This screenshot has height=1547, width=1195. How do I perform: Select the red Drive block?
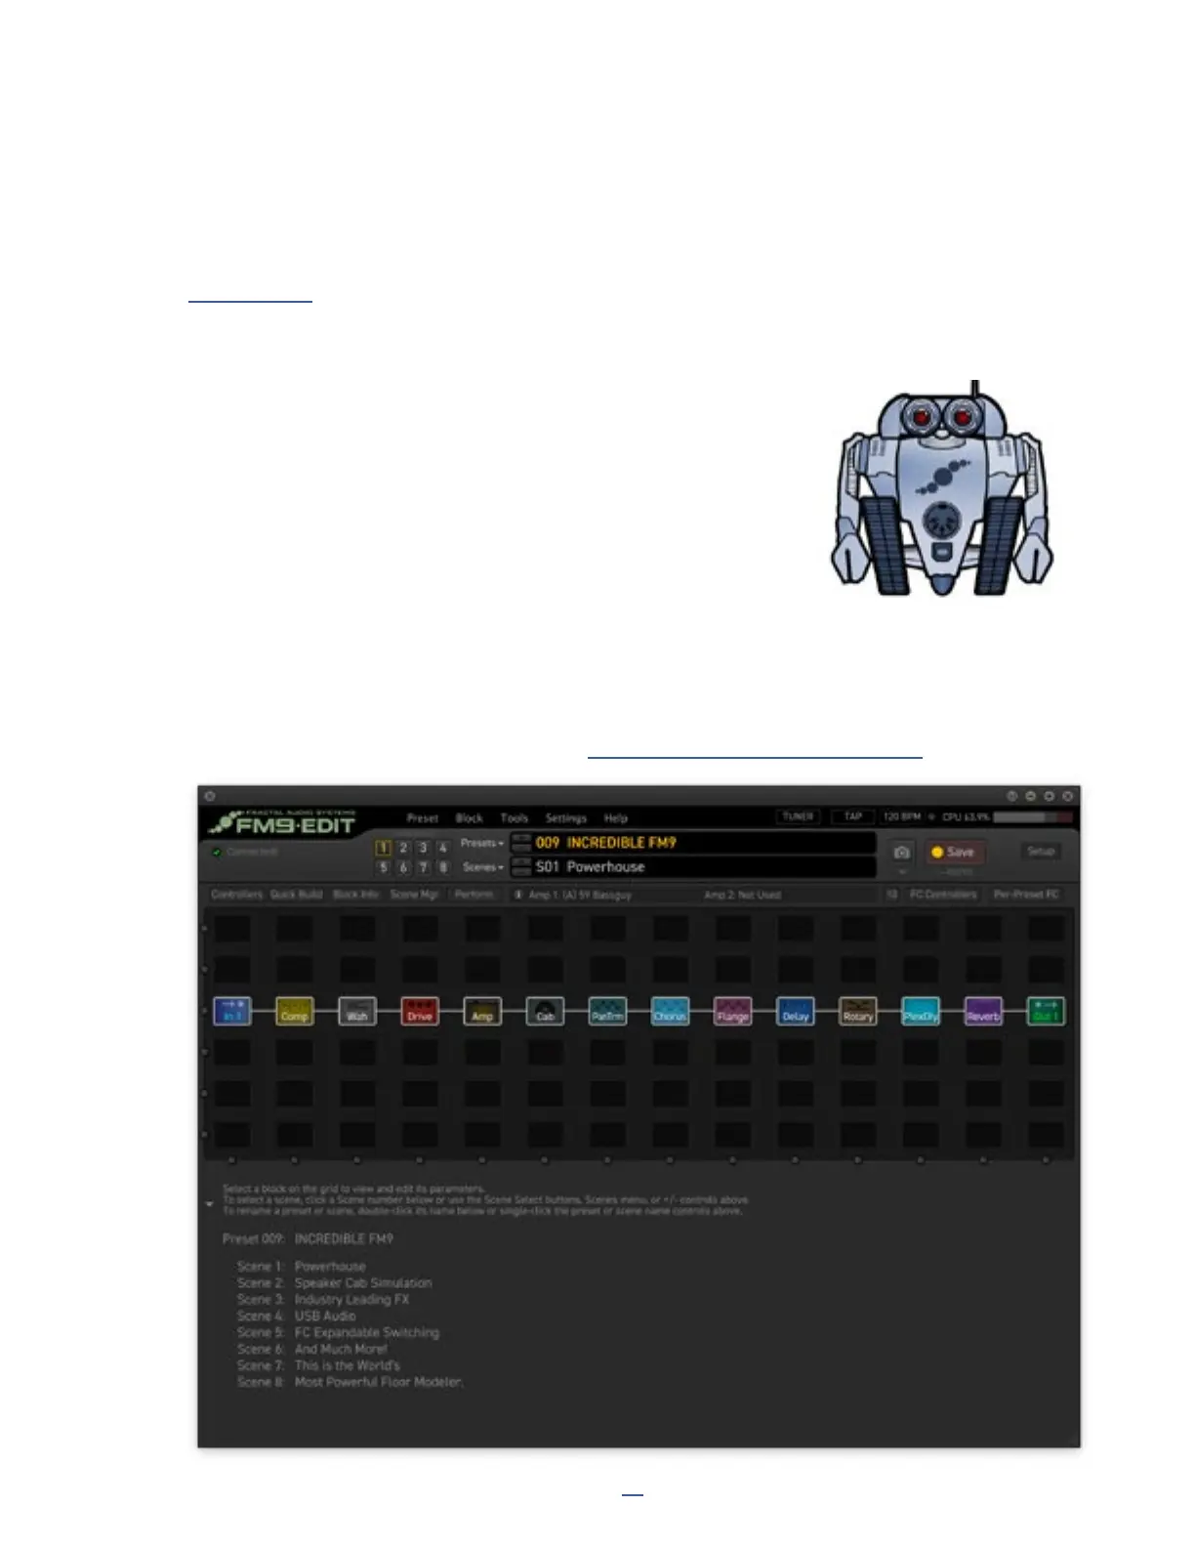[420, 1011]
